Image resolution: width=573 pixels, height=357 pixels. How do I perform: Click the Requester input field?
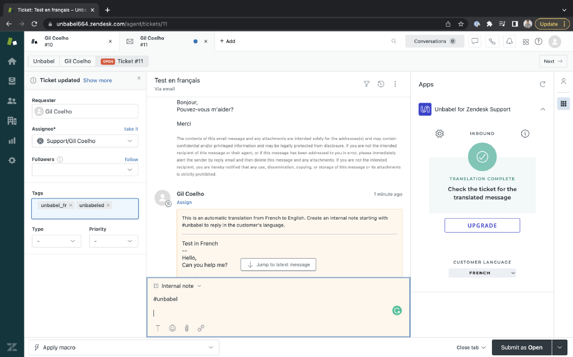(85, 111)
